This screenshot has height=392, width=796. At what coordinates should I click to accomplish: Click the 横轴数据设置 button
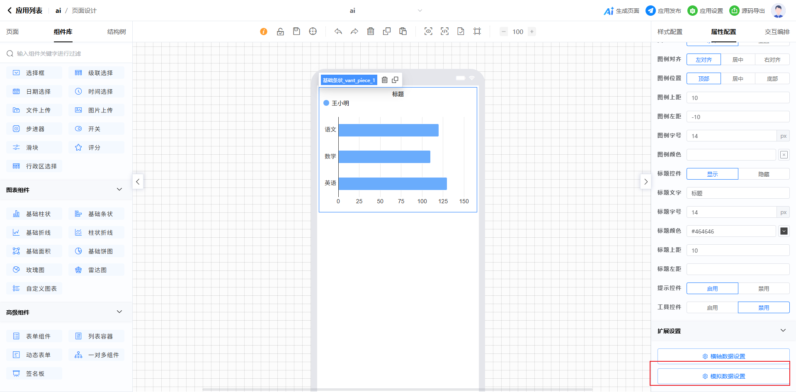(723, 356)
